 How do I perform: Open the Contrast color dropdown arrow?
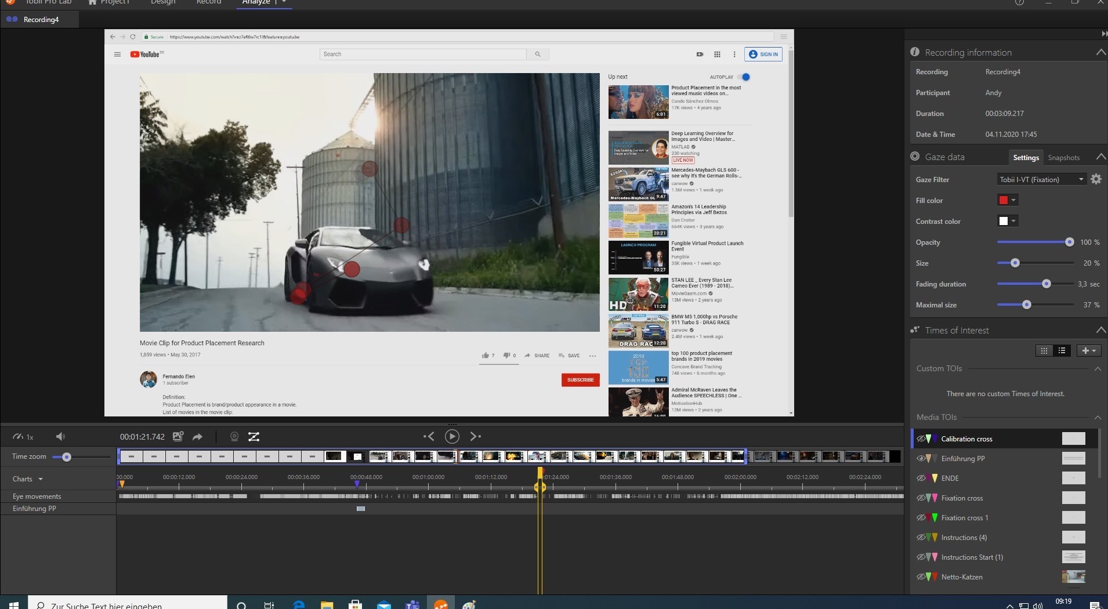1013,221
